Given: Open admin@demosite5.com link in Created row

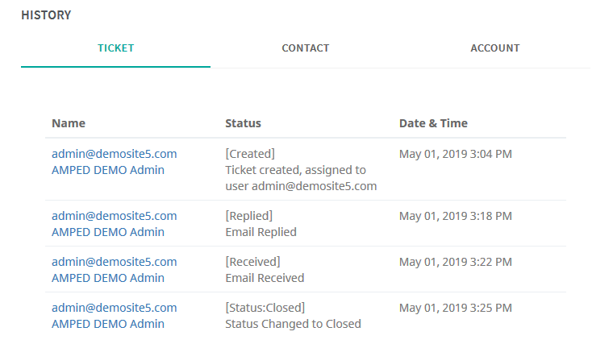Looking at the screenshot, I should click(x=115, y=154).
